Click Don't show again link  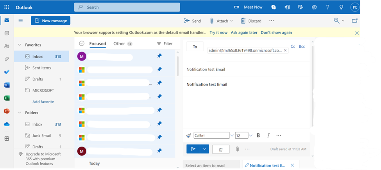(276, 32)
